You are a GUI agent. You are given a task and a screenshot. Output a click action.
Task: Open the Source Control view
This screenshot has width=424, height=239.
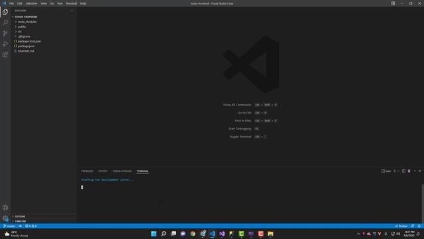pyautogui.click(x=5, y=33)
